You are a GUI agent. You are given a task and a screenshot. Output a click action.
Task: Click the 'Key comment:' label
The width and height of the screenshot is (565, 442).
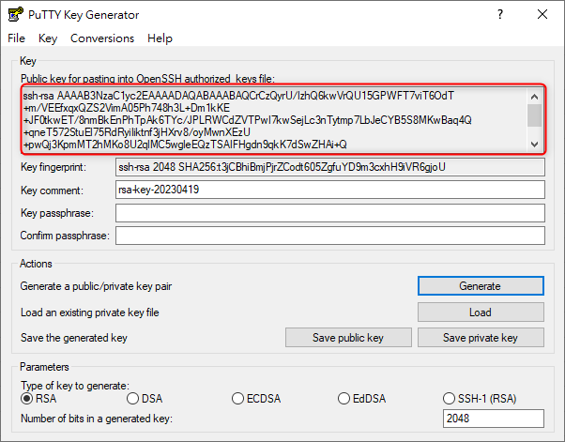[x=52, y=191]
